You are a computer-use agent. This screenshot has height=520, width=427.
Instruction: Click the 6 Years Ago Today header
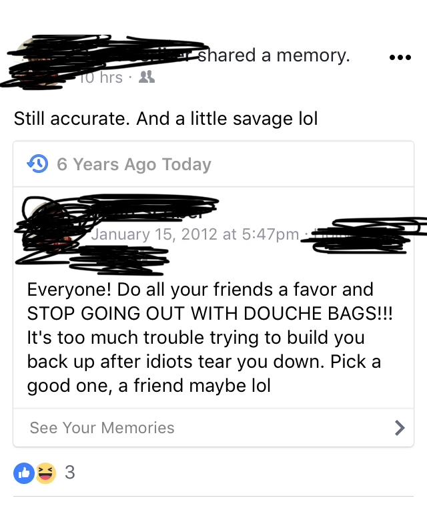tap(133, 164)
